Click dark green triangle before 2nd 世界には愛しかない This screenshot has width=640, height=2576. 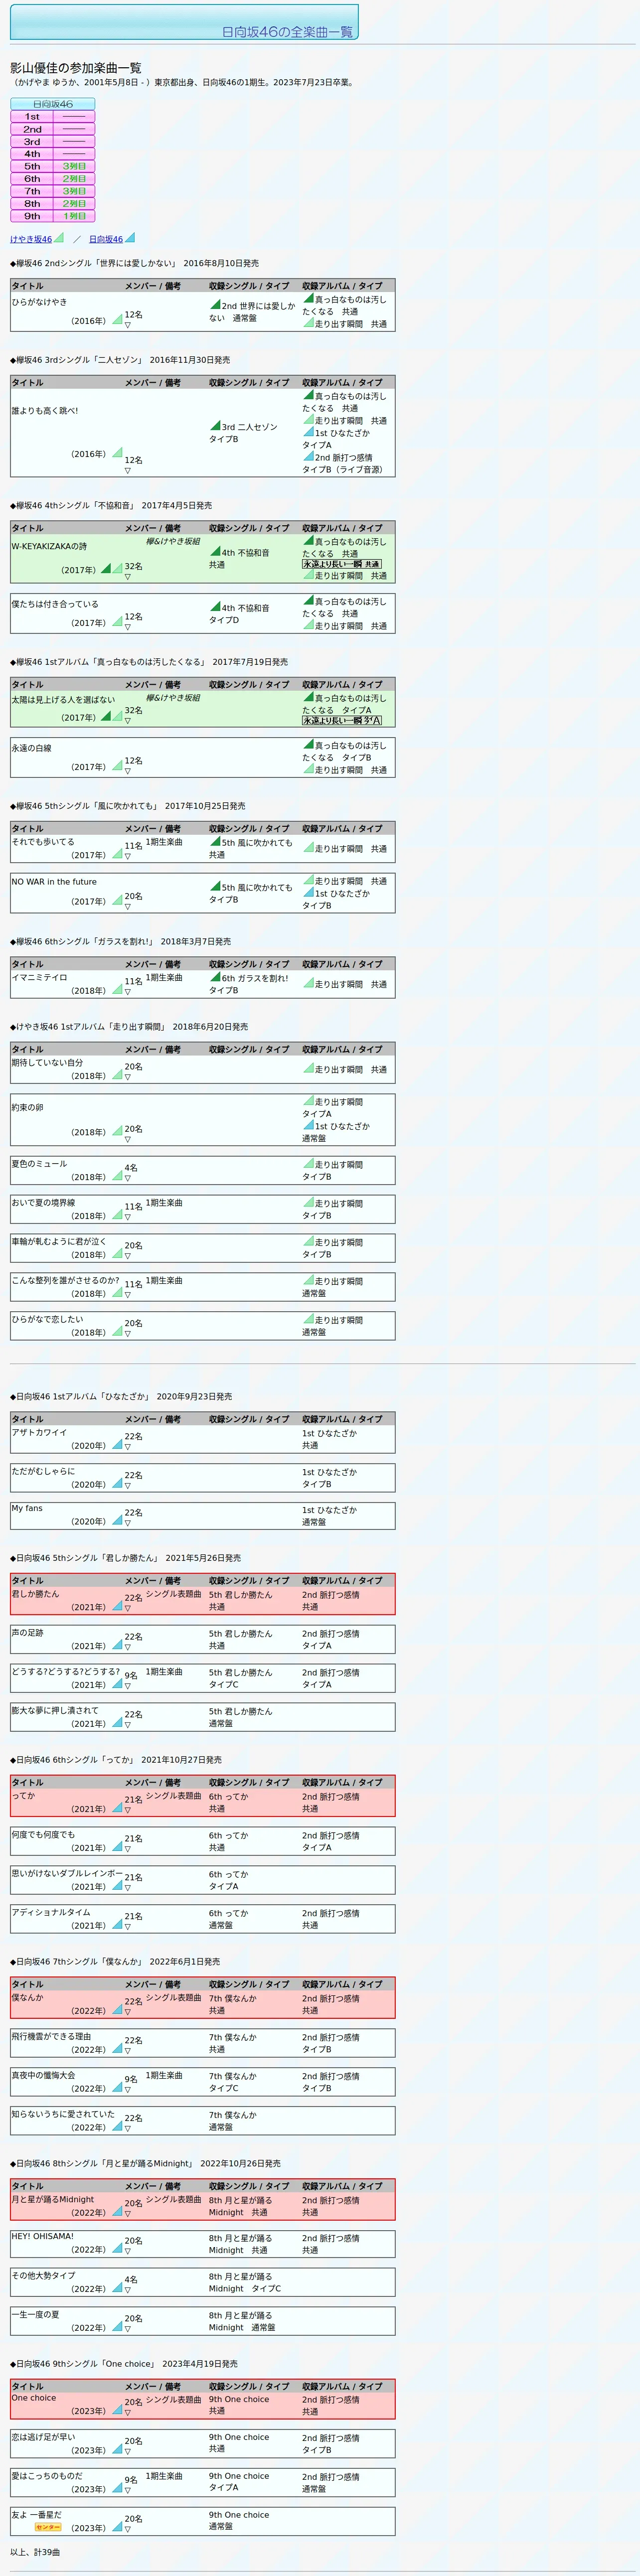click(x=215, y=305)
